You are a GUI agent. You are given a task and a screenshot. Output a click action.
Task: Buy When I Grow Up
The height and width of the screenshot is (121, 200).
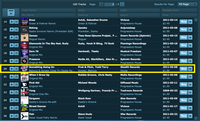pyautogui.click(x=184, y=77)
